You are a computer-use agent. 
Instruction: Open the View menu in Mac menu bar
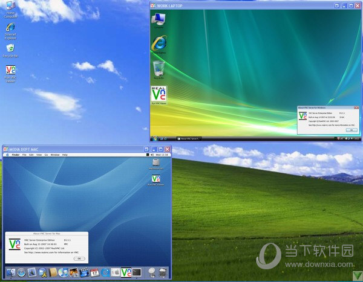pos(39,155)
